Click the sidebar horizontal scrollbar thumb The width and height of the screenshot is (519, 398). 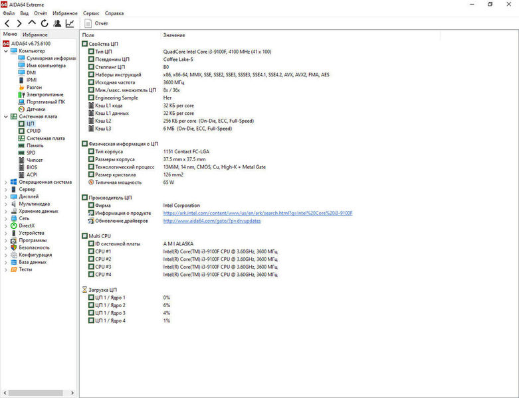pyautogui.click(x=35, y=393)
